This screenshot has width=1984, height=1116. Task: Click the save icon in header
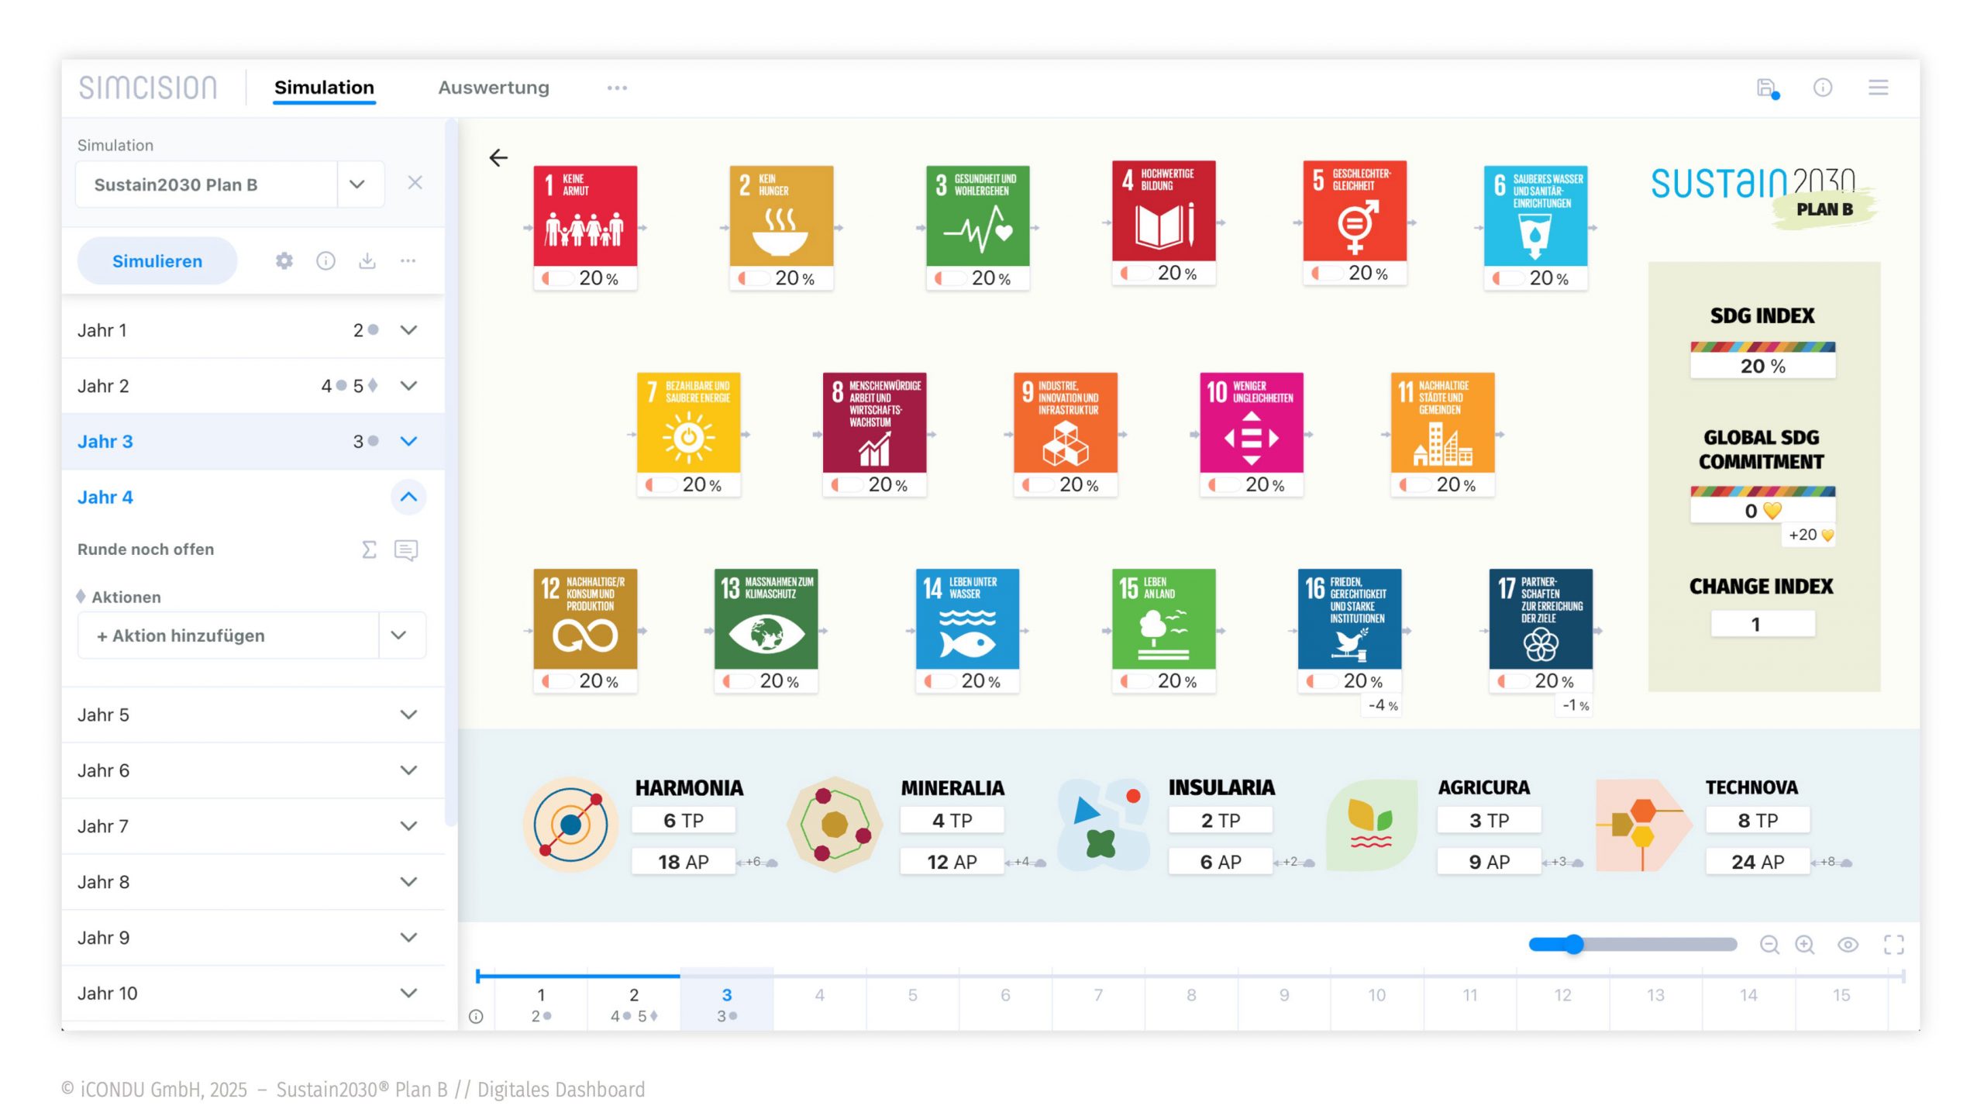click(x=1766, y=88)
